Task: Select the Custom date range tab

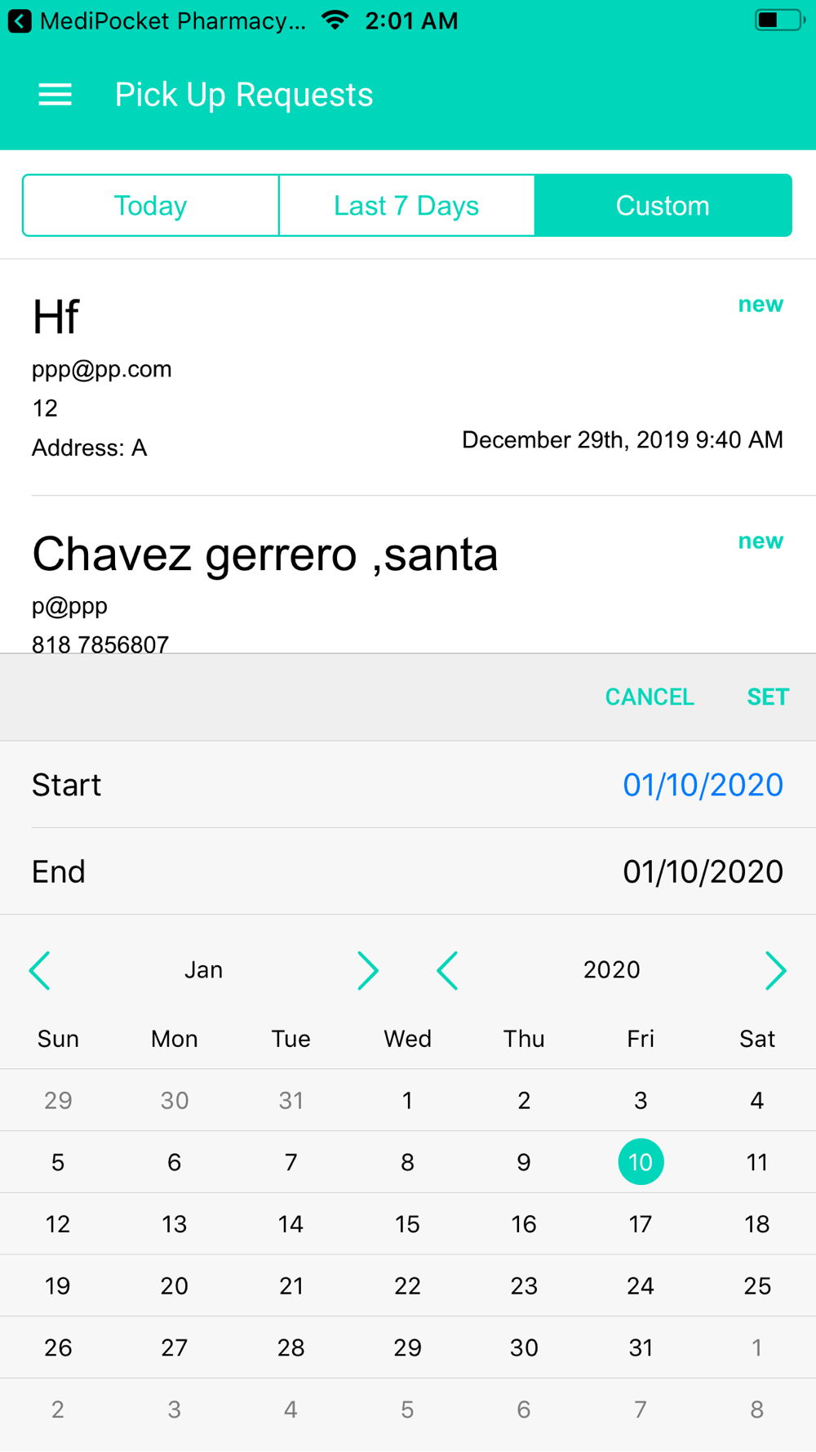Action: [x=663, y=206]
